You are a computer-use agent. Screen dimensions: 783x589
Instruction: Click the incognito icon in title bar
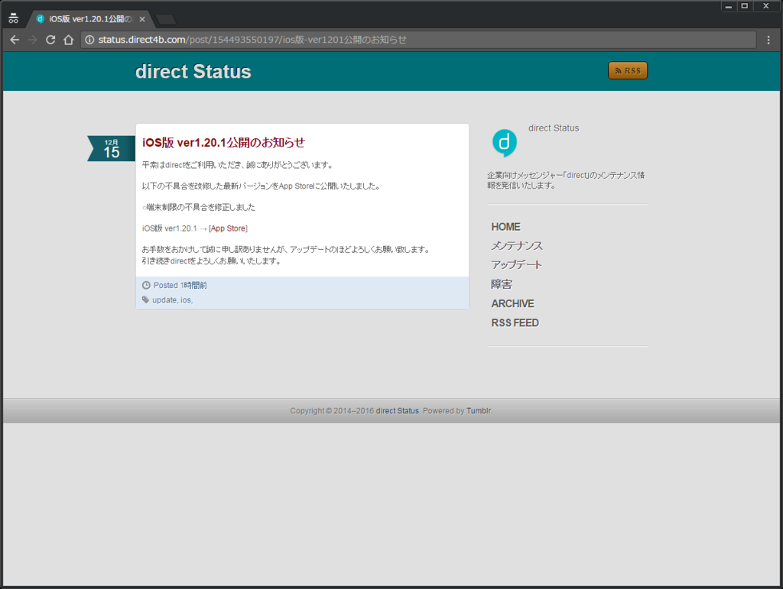tap(14, 18)
